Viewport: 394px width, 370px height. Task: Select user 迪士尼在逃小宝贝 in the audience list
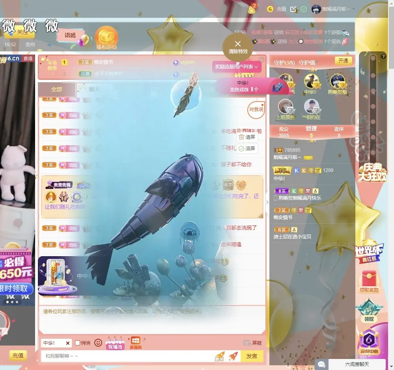[x=313, y=233]
